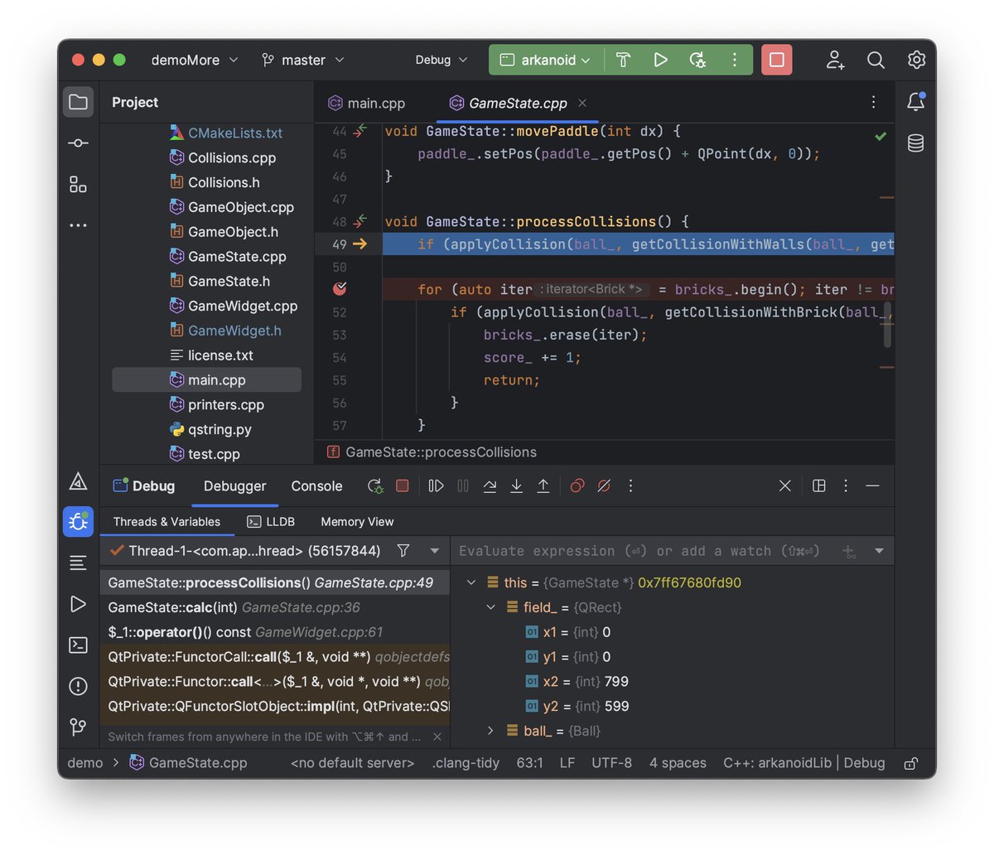Screen dimensions: 994x855
Task: Toggle the breakpoint on line 51
Action: pos(340,288)
